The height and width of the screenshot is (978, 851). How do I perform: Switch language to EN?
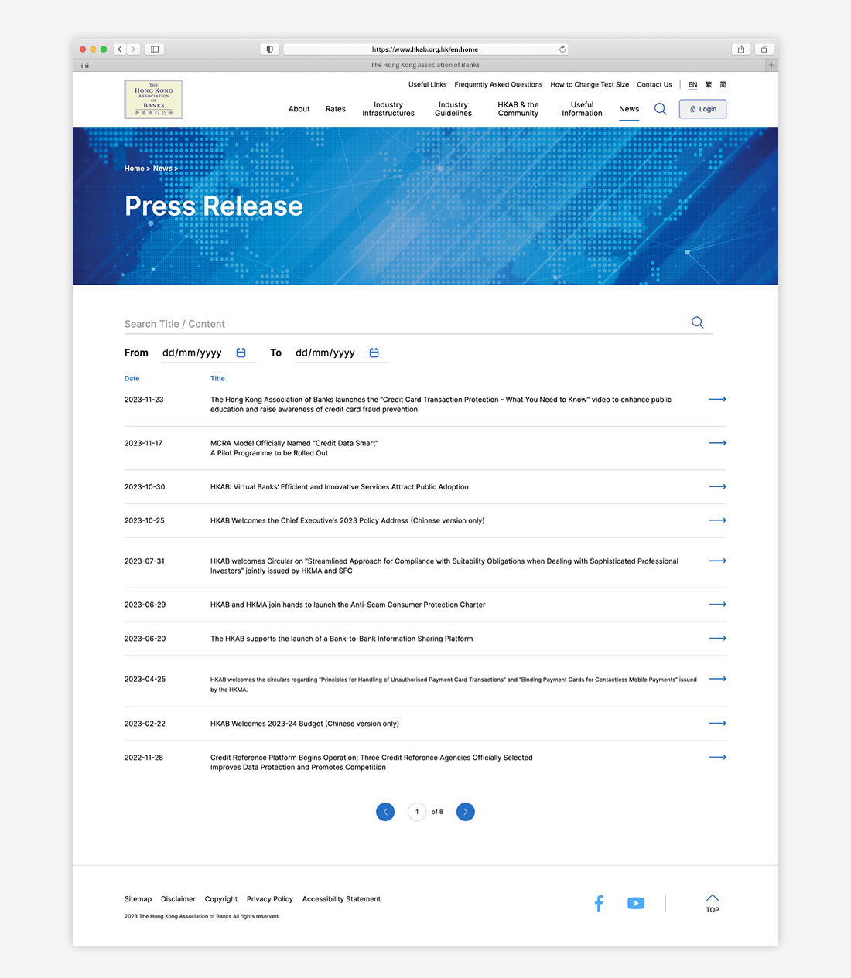[x=692, y=85]
